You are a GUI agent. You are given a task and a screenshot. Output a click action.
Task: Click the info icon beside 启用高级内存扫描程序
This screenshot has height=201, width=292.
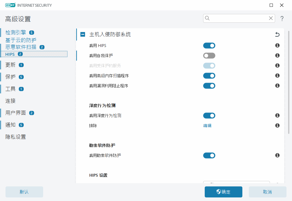point(277,76)
